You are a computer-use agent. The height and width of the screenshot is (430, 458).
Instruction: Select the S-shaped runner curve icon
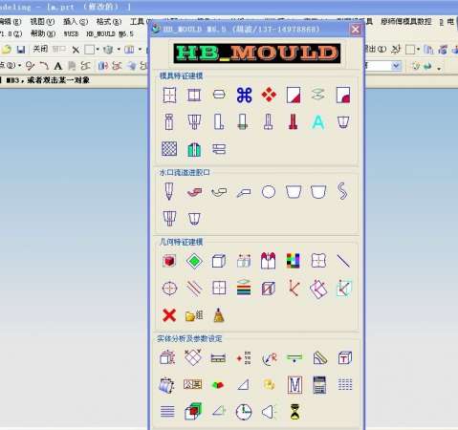[x=342, y=191]
